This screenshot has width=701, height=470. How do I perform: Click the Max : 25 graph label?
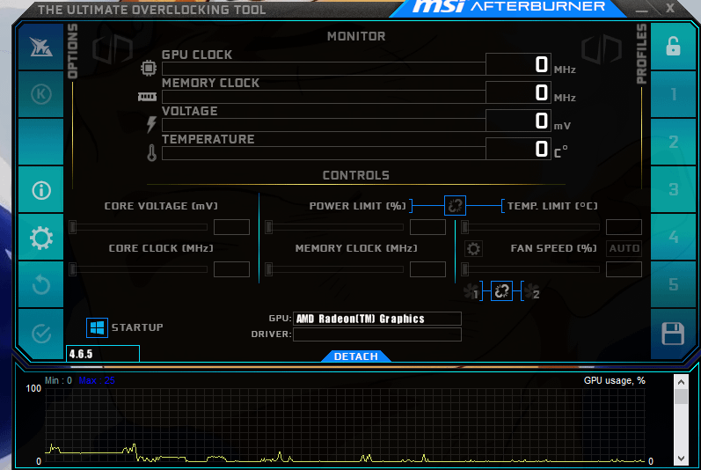click(97, 380)
